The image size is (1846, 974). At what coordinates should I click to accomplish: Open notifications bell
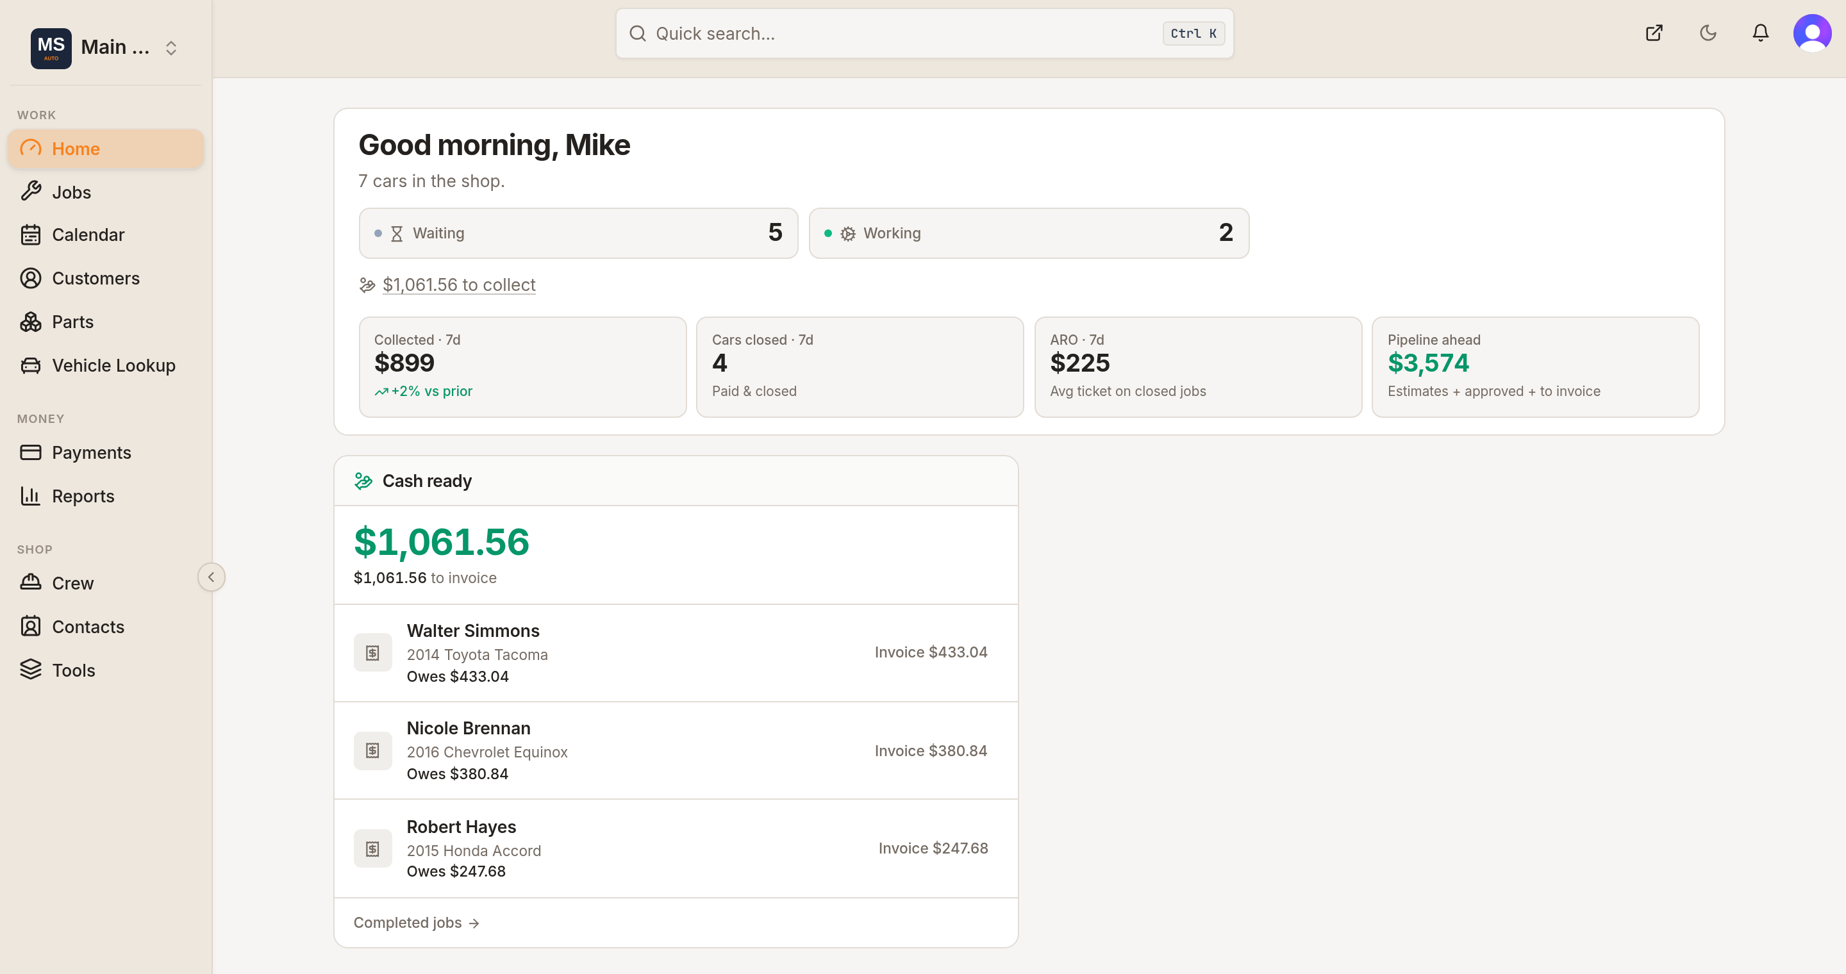pyautogui.click(x=1761, y=33)
